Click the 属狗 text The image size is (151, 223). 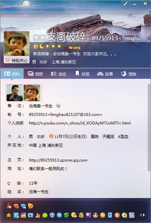(95, 137)
